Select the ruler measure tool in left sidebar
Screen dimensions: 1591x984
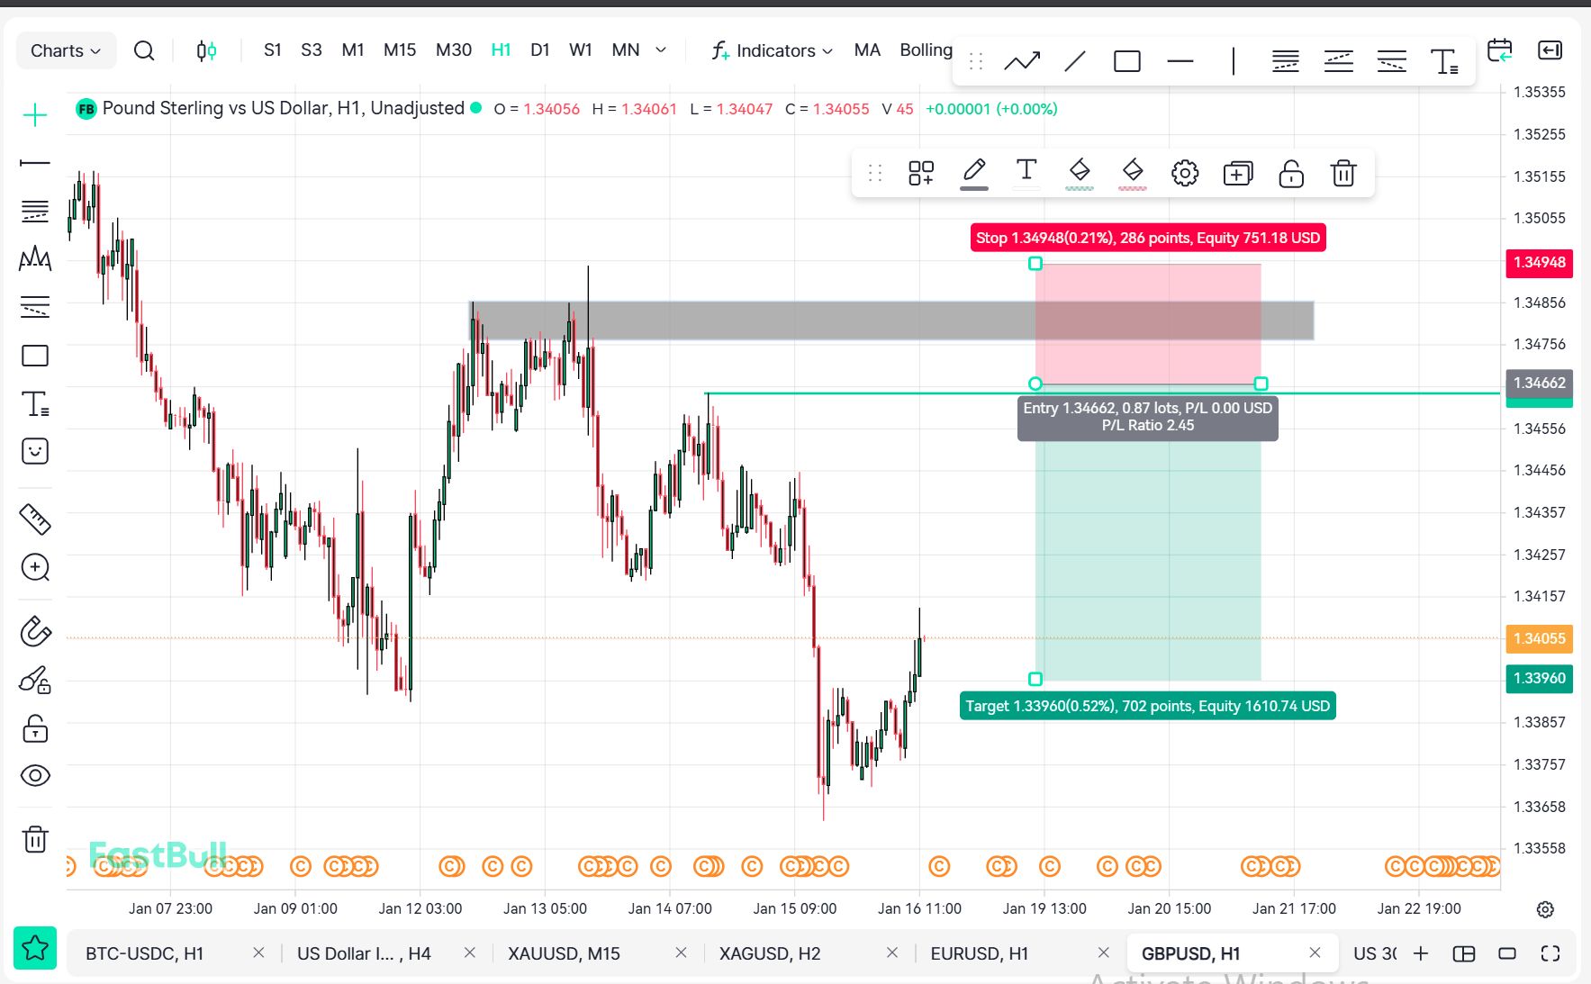pyautogui.click(x=35, y=519)
